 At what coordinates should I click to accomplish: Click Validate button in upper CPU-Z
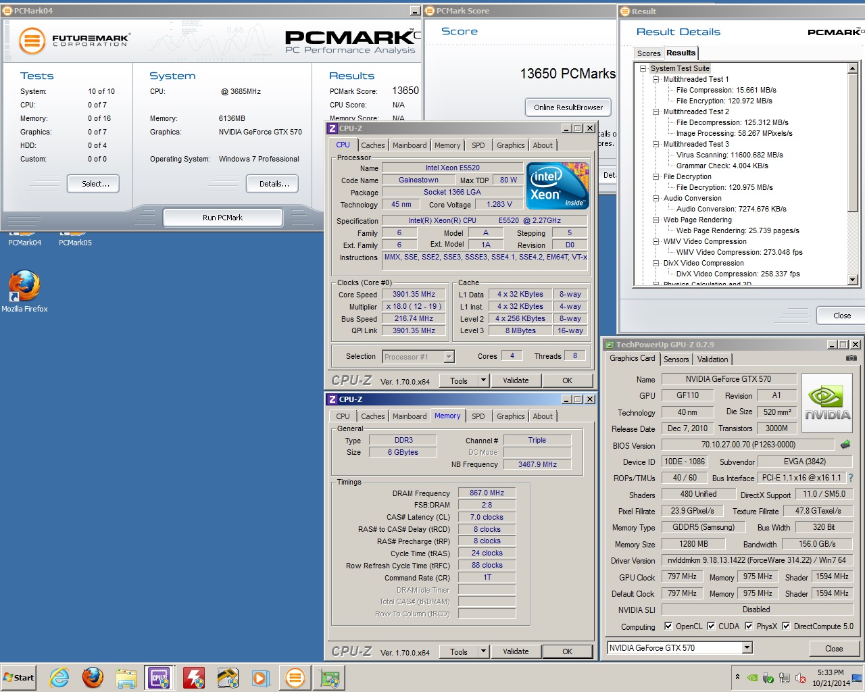click(x=516, y=380)
